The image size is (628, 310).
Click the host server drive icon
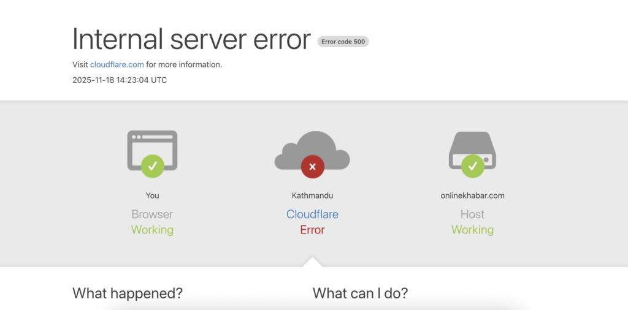tap(473, 150)
